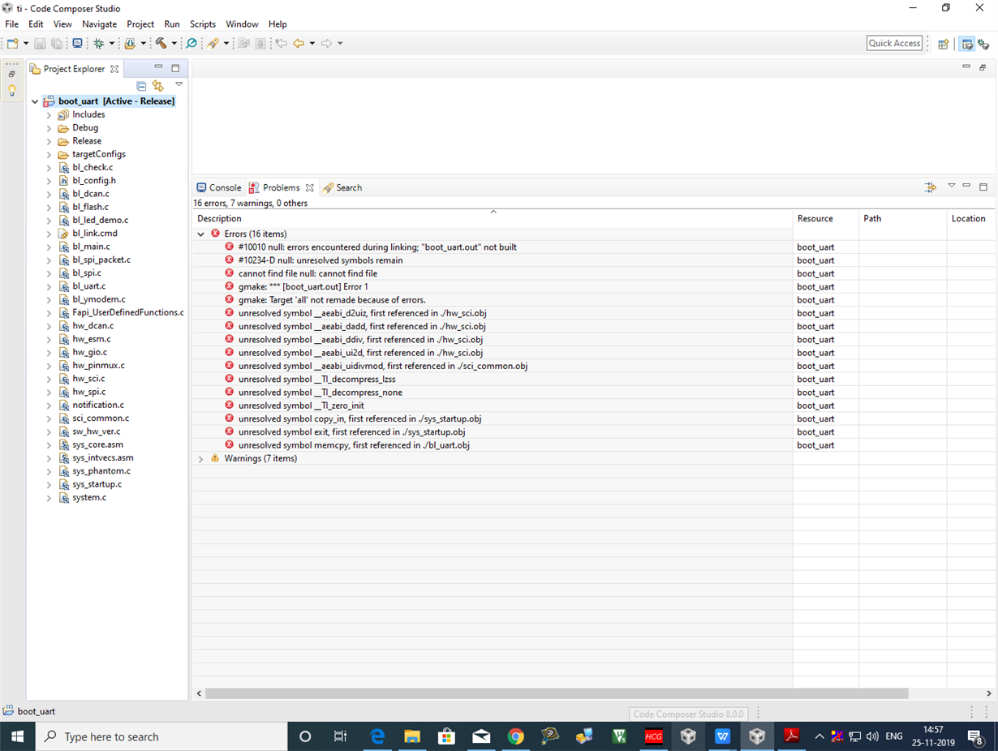Open the File menu
This screenshot has width=998, height=751.
(11, 24)
